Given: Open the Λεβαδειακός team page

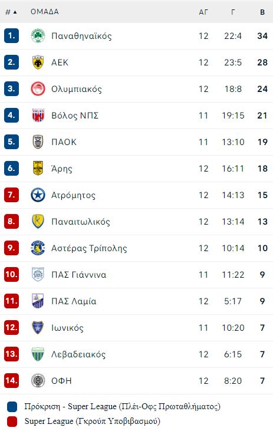Looking at the screenshot, I should 78,354.
